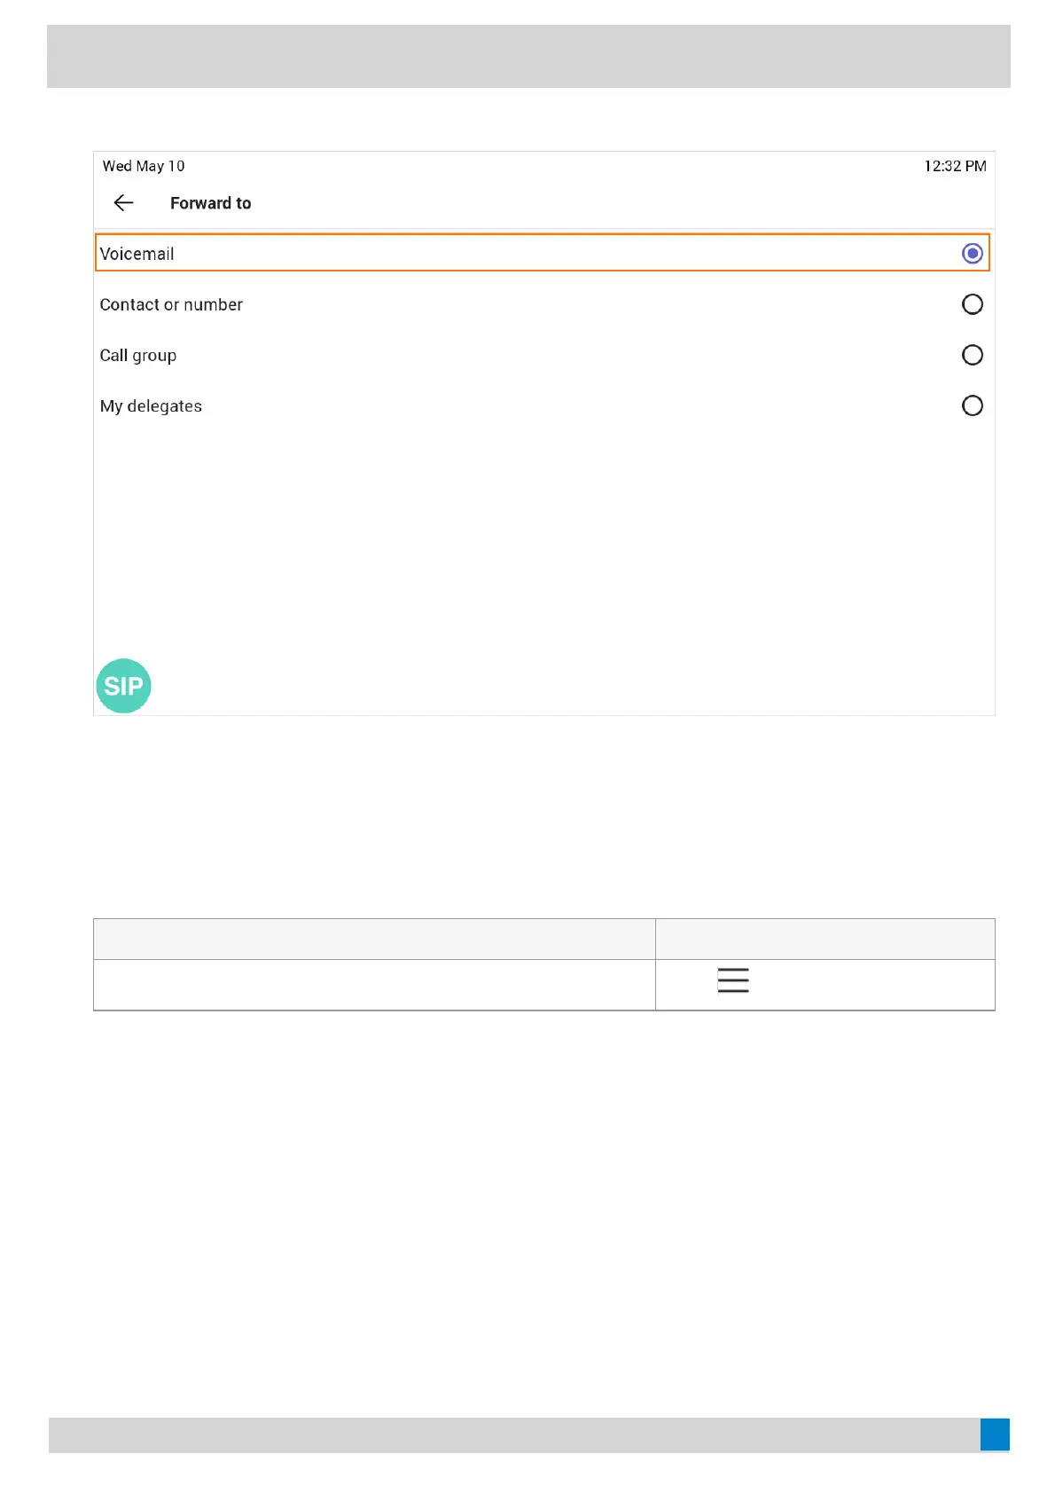Select the Voicemail radio button
This screenshot has height=1494, width=1055.
pyautogui.click(x=972, y=254)
